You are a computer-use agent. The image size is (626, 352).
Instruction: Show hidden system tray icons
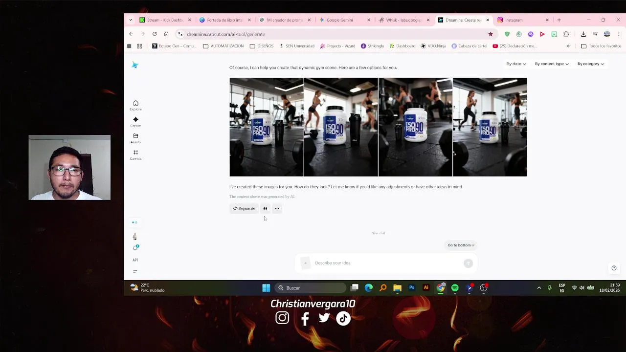[x=539, y=288]
